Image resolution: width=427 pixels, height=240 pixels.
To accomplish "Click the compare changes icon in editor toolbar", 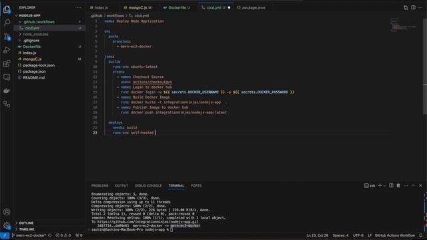I will (x=406, y=7).
